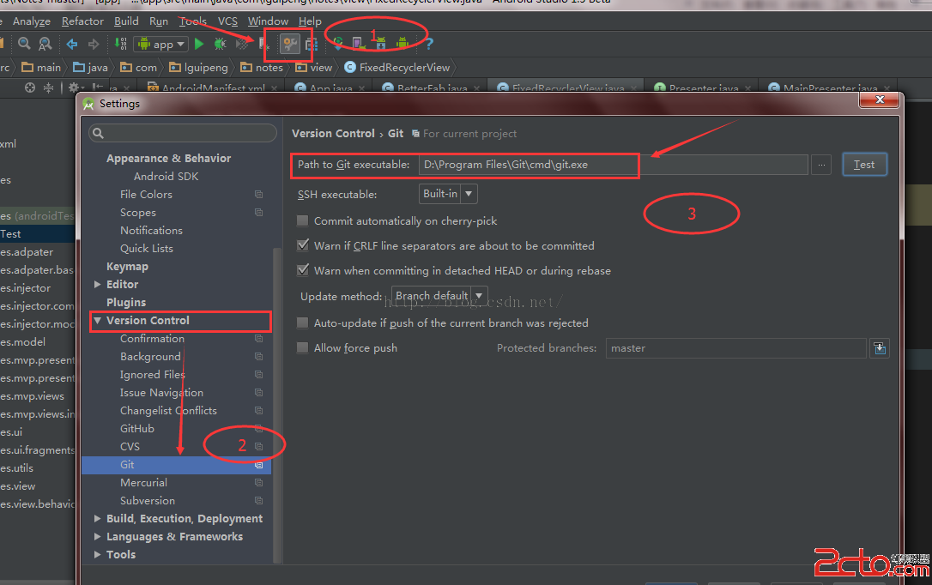
Task: Click the Find magnifier icon in toolbar
Action: [x=24, y=44]
